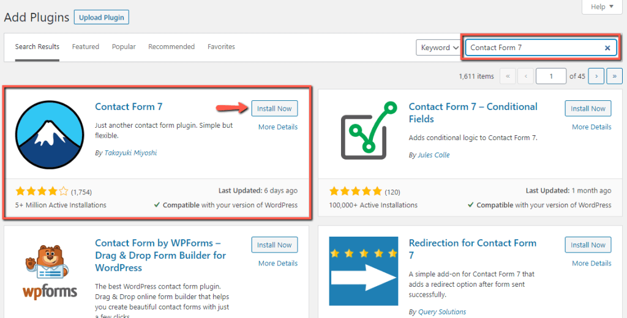Click the 5+ Million Active Installations text
This screenshot has height=318, width=627.
click(x=61, y=205)
